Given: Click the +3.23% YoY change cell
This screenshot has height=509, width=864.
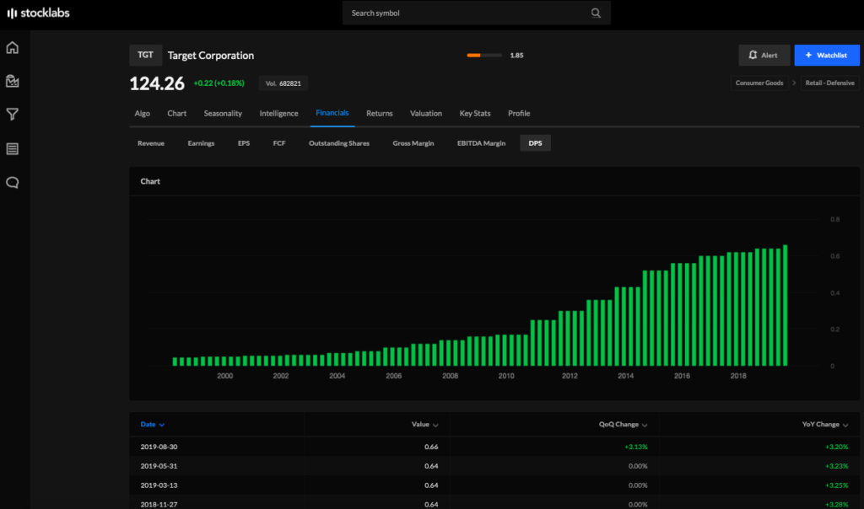Looking at the screenshot, I should tap(836, 466).
